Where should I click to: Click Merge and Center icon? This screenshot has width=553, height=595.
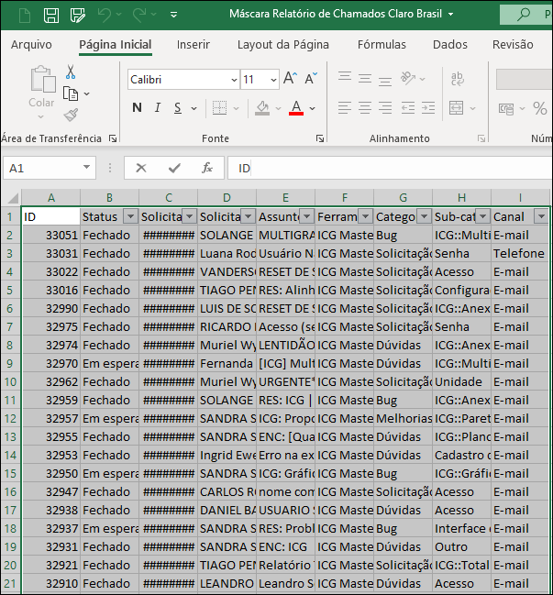point(456,108)
